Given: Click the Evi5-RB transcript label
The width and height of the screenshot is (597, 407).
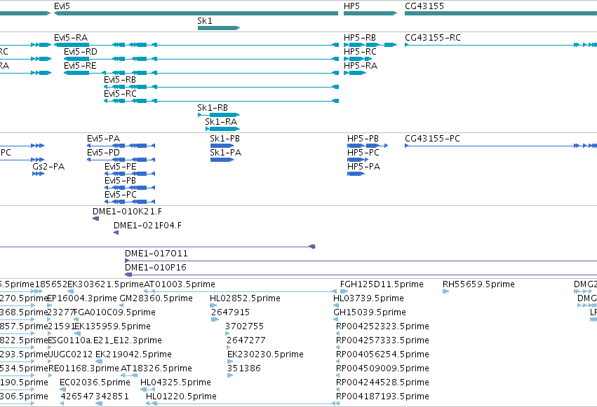Looking at the screenshot, I should (x=120, y=80).
